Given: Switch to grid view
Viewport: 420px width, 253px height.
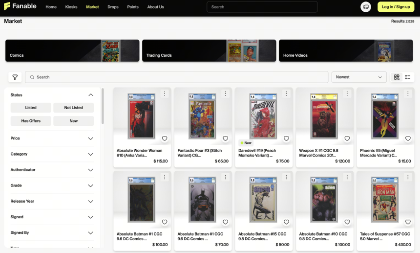Looking at the screenshot, I should pos(397,77).
